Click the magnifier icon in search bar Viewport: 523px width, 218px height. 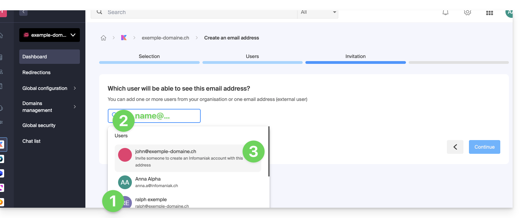100,12
